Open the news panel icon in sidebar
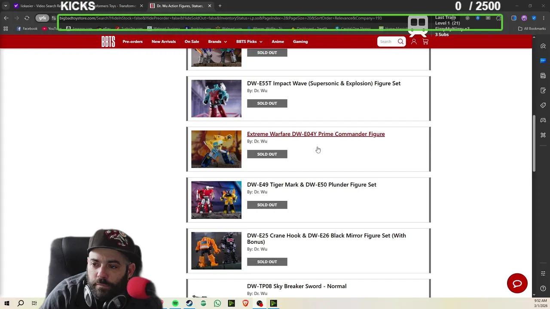This screenshot has width=550, height=309. click(x=543, y=76)
